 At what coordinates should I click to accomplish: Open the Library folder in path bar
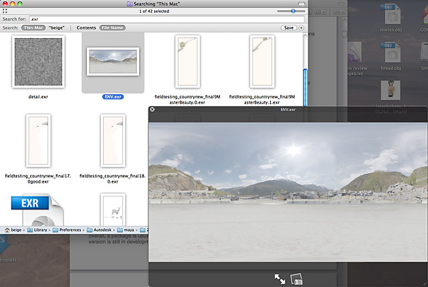click(37, 230)
